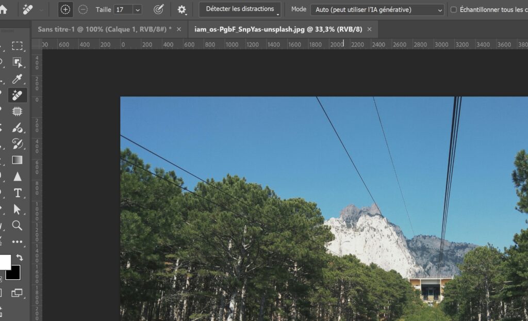Viewport: 528px width, 321px height.
Task: Click the black background color swatch
Action: [13, 272]
